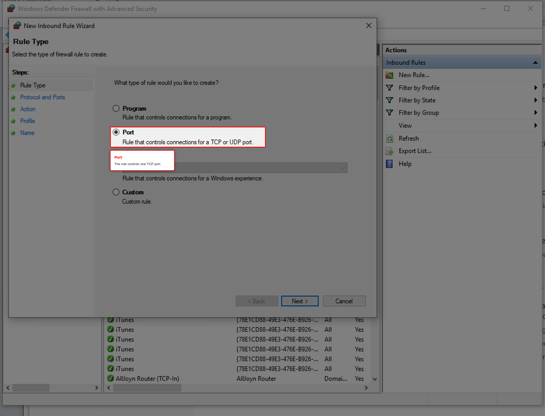Click the rules list scroll-right arrow
545x416 pixels.
tap(366, 388)
